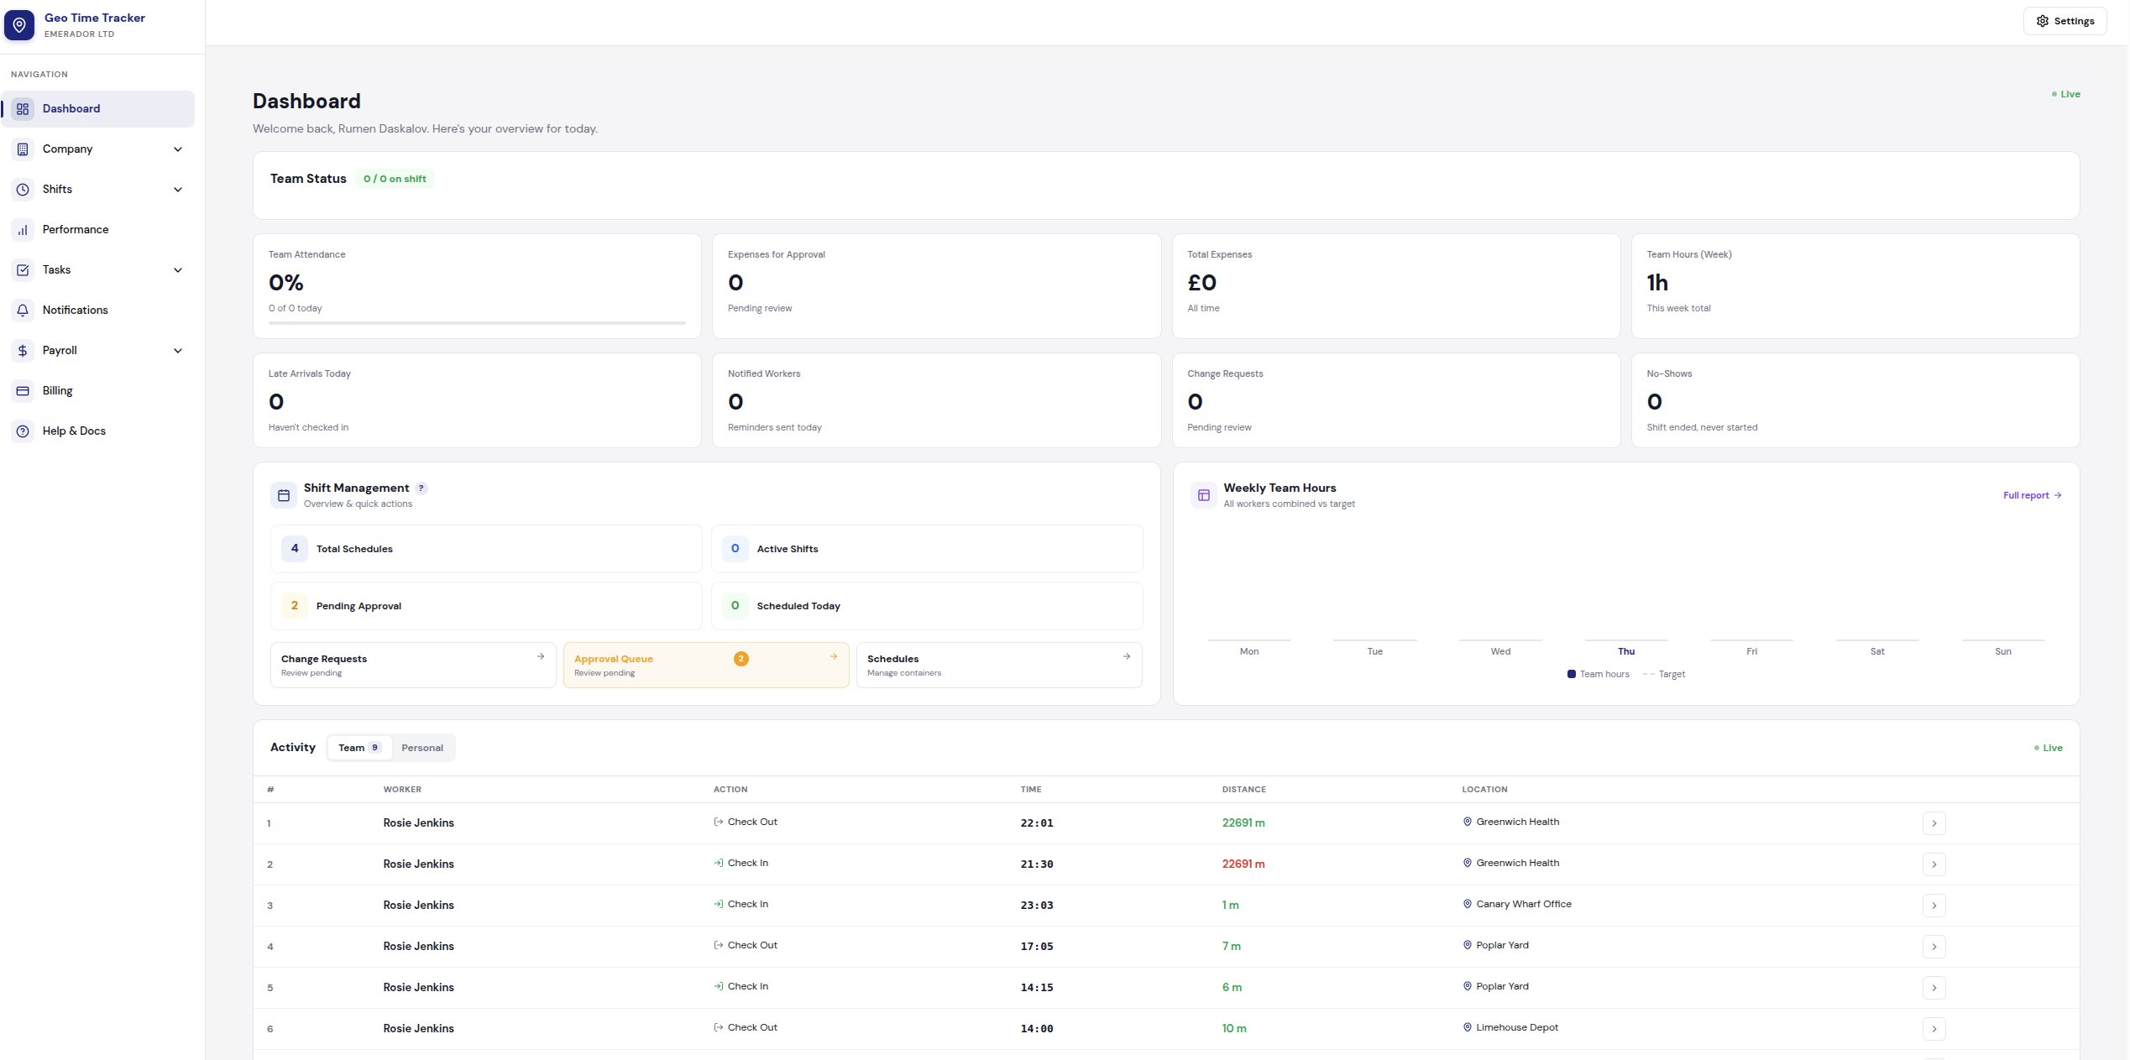This screenshot has height=1060, width=2130.
Task: Click the help question mark beside Shift Management
Action: pos(421,488)
